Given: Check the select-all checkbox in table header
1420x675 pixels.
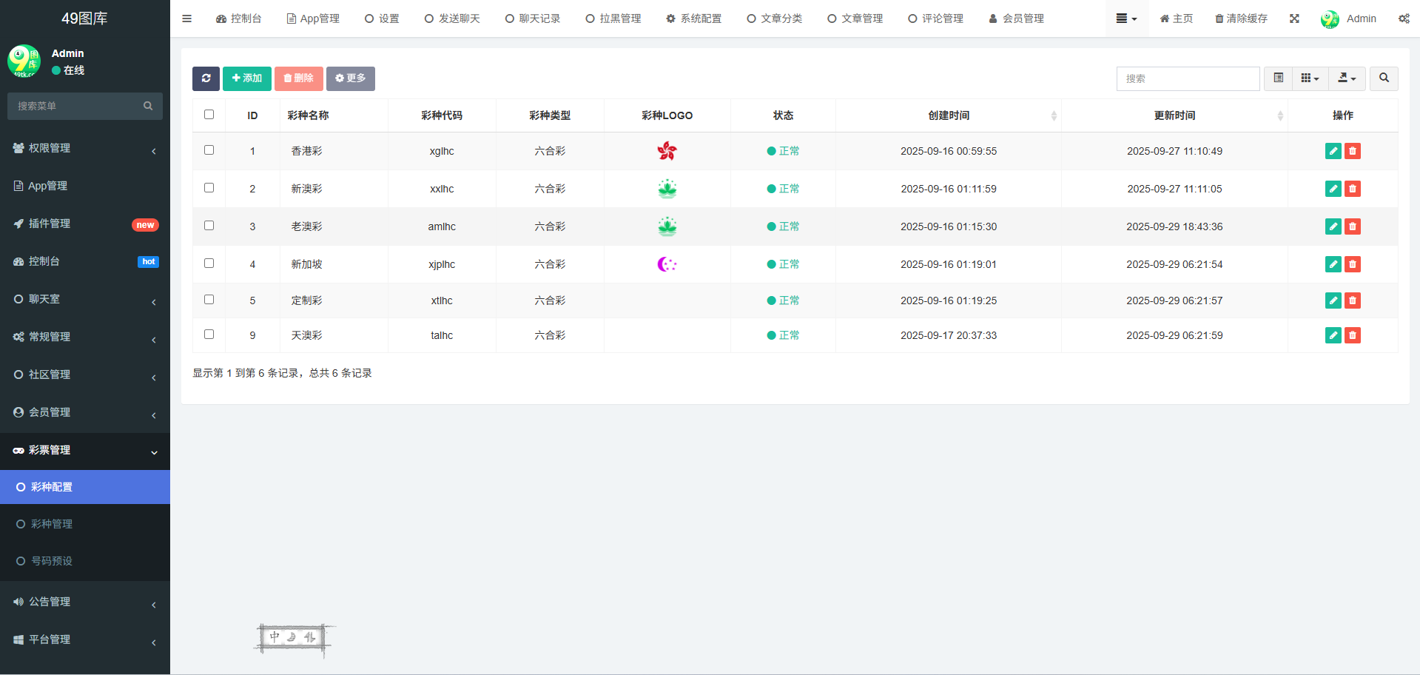Looking at the screenshot, I should pyautogui.click(x=209, y=115).
